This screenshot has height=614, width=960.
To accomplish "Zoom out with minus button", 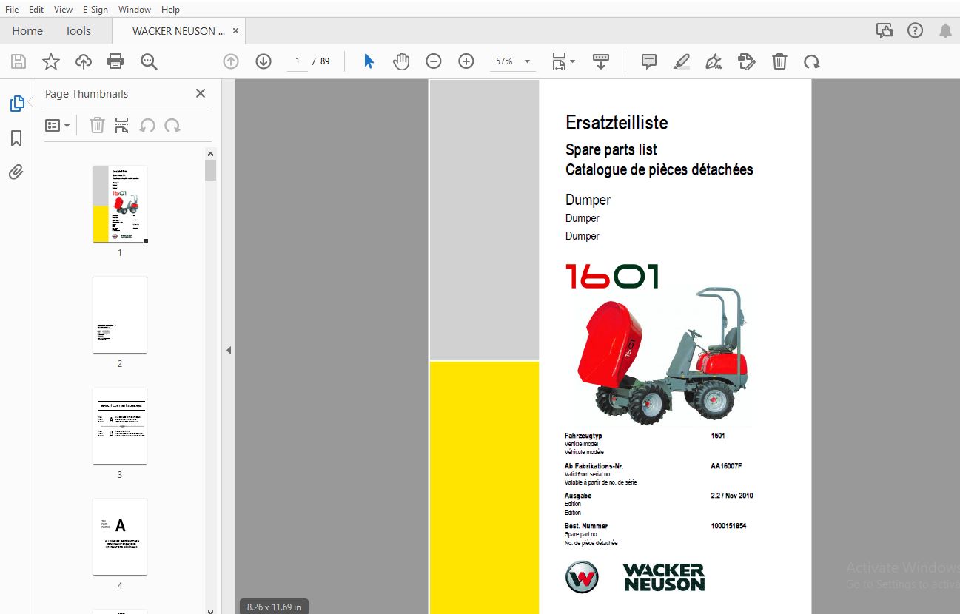I will pos(434,61).
